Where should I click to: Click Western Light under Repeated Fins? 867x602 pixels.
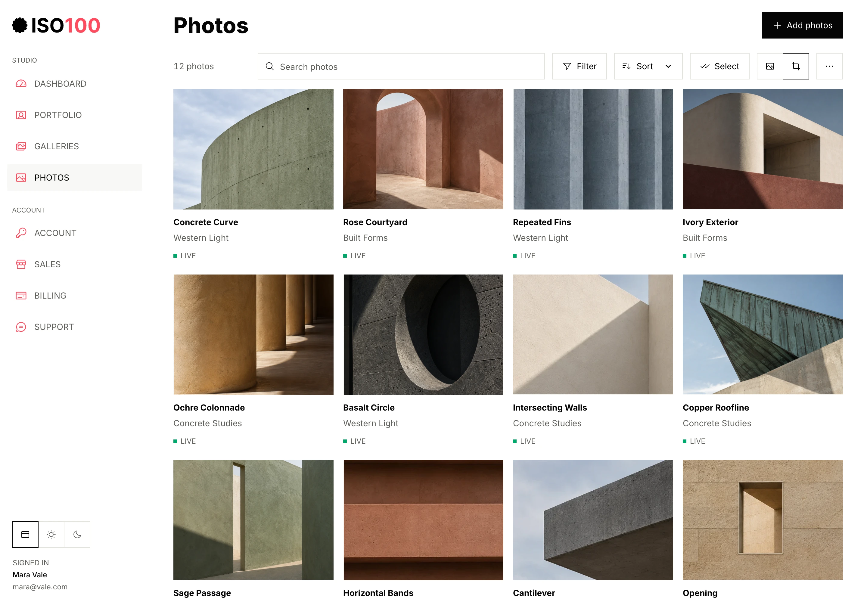click(540, 238)
